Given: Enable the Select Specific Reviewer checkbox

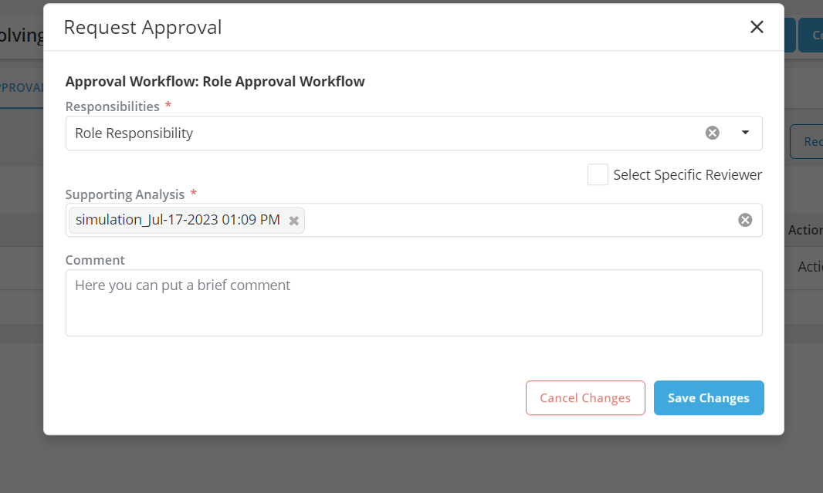Looking at the screenshot, I should tap(598, 174).
